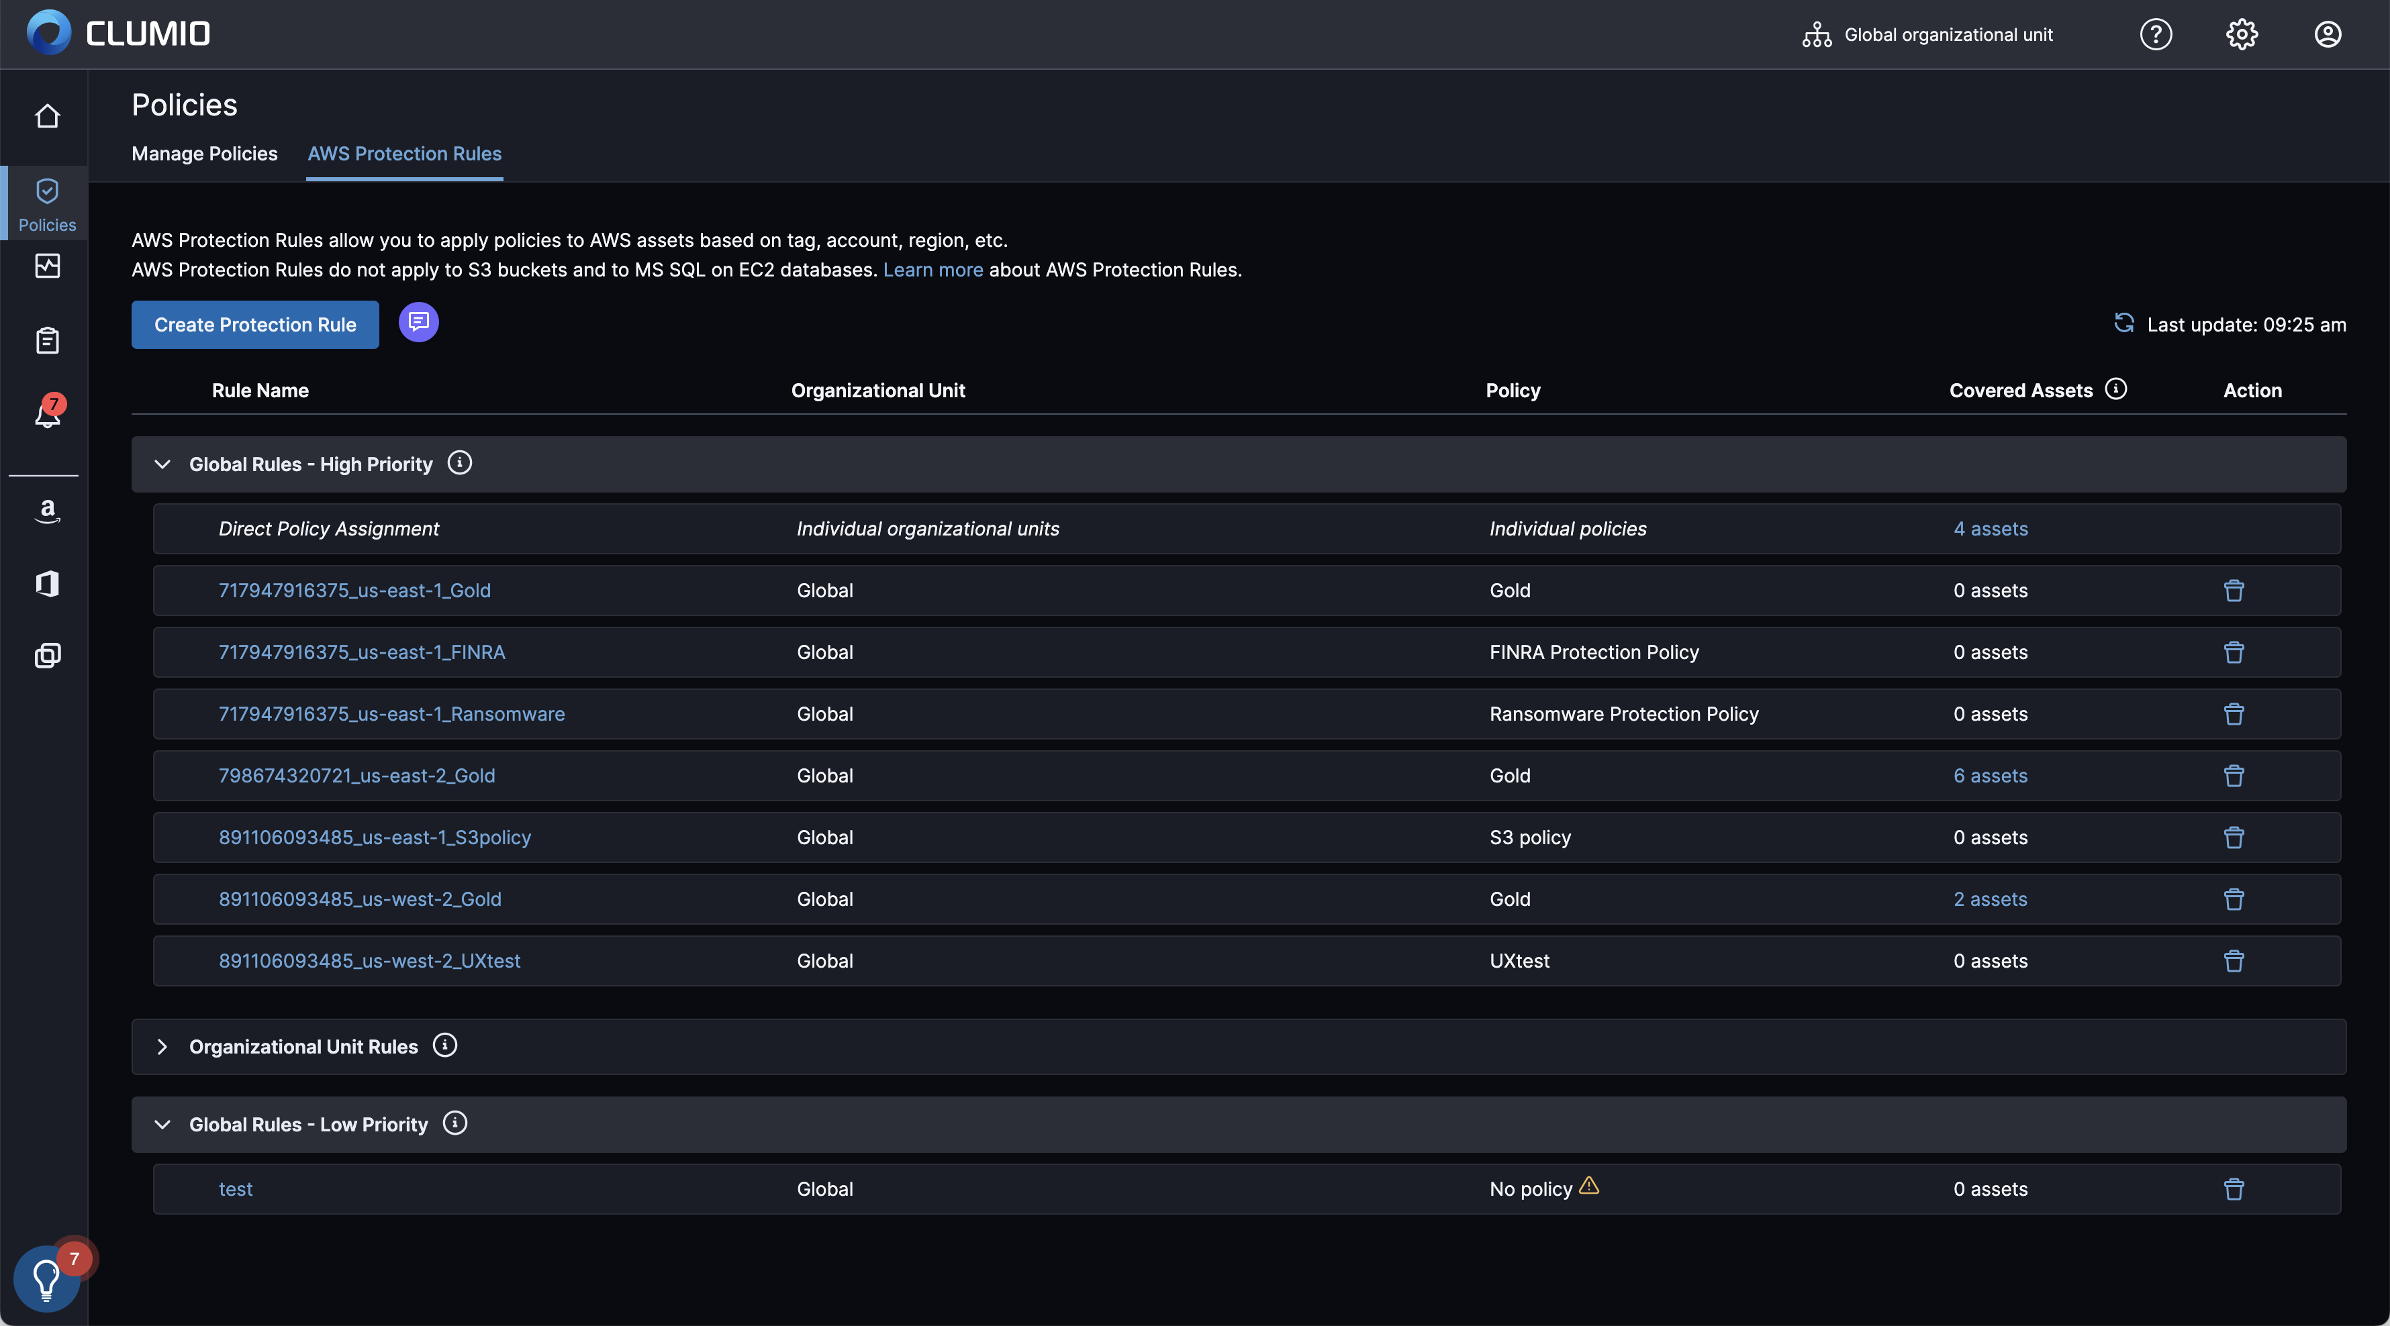Open the clipboard reports sidebar icon
Screen dimensions: 2390x1326
tap(47, 340)
